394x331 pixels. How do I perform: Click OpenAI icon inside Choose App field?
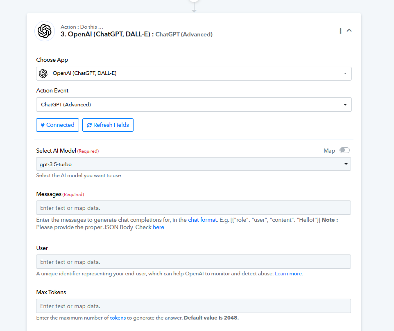tap(43, 74)
